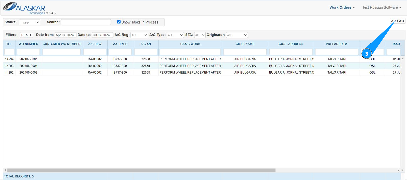Expand the A/C Type filter dropdown
The image size is (407, 180).
(175, 35)
